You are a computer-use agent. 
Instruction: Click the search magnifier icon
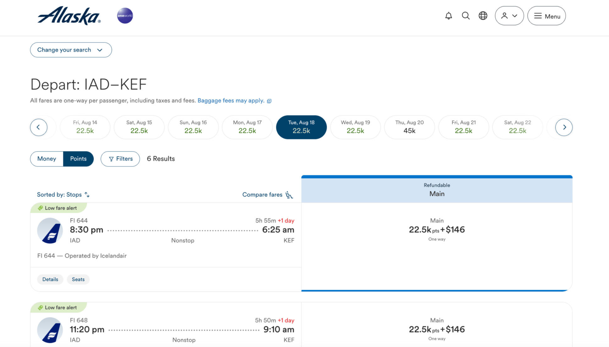[466, 16]
